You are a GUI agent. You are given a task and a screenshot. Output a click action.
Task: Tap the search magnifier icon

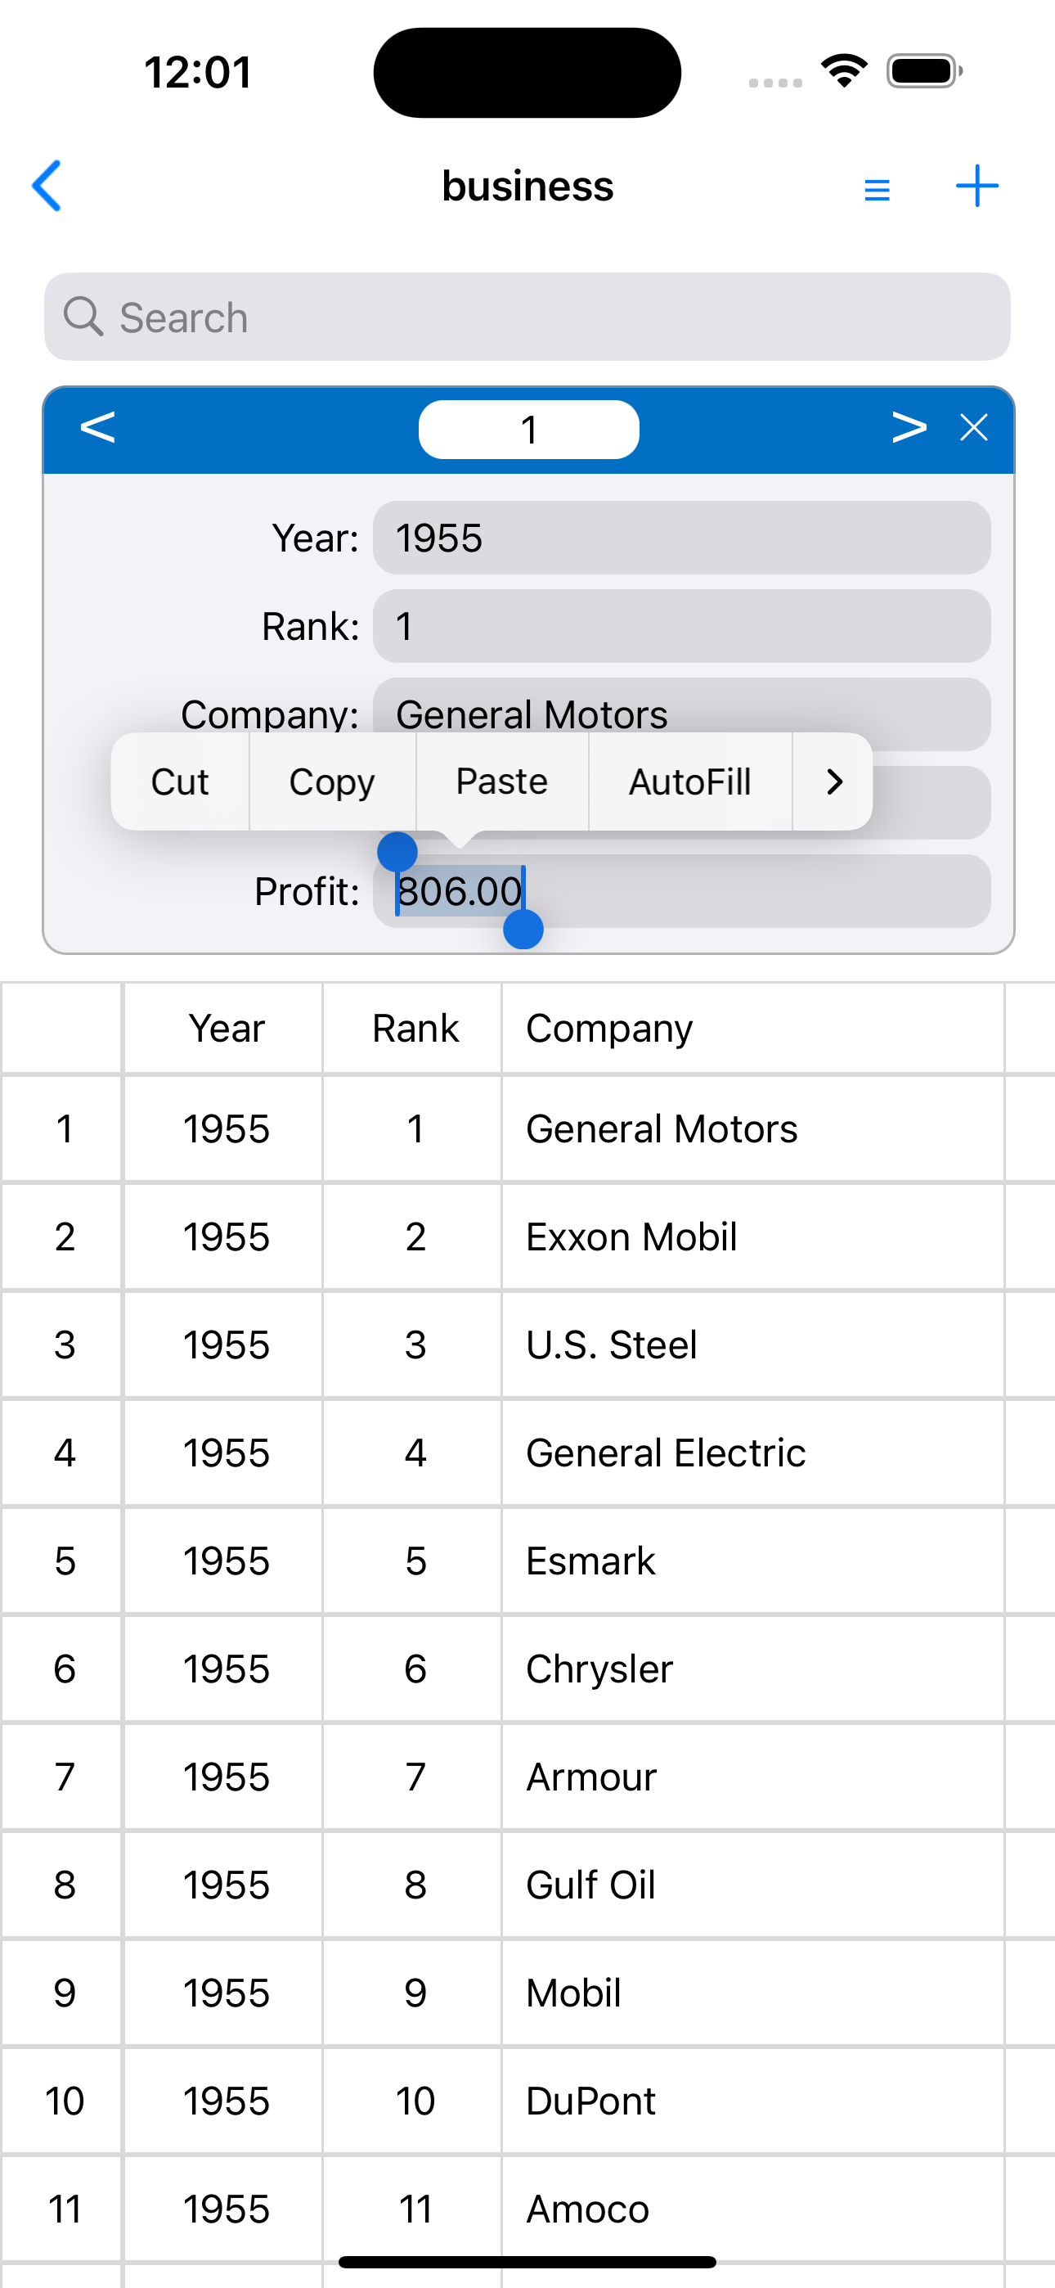[83, 317]
